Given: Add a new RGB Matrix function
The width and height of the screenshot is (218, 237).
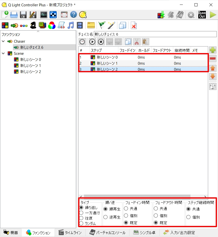Looking at the screenshot, I should 52,25.
